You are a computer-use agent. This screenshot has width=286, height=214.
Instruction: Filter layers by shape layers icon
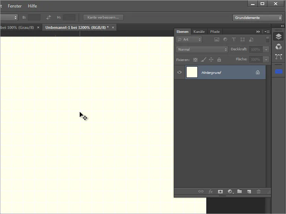[242, 40]
